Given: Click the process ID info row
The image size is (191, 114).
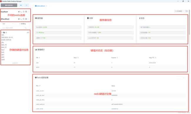Looking at the screenshot, I should 58,38.
